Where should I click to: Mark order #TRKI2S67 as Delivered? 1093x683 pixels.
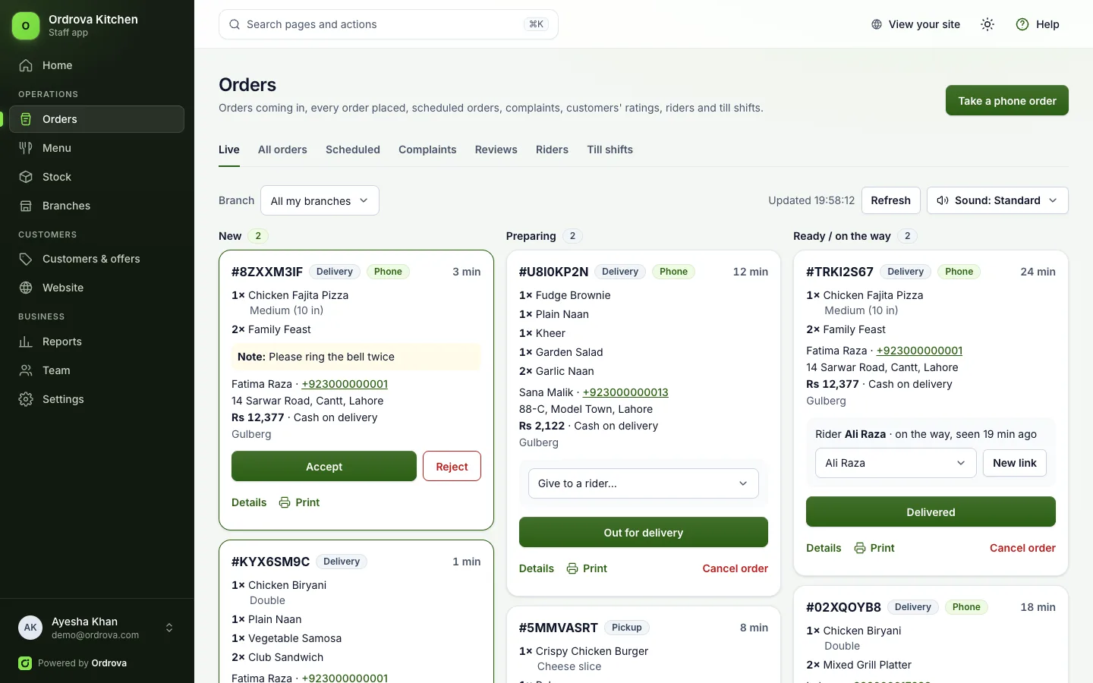point(931,512)
